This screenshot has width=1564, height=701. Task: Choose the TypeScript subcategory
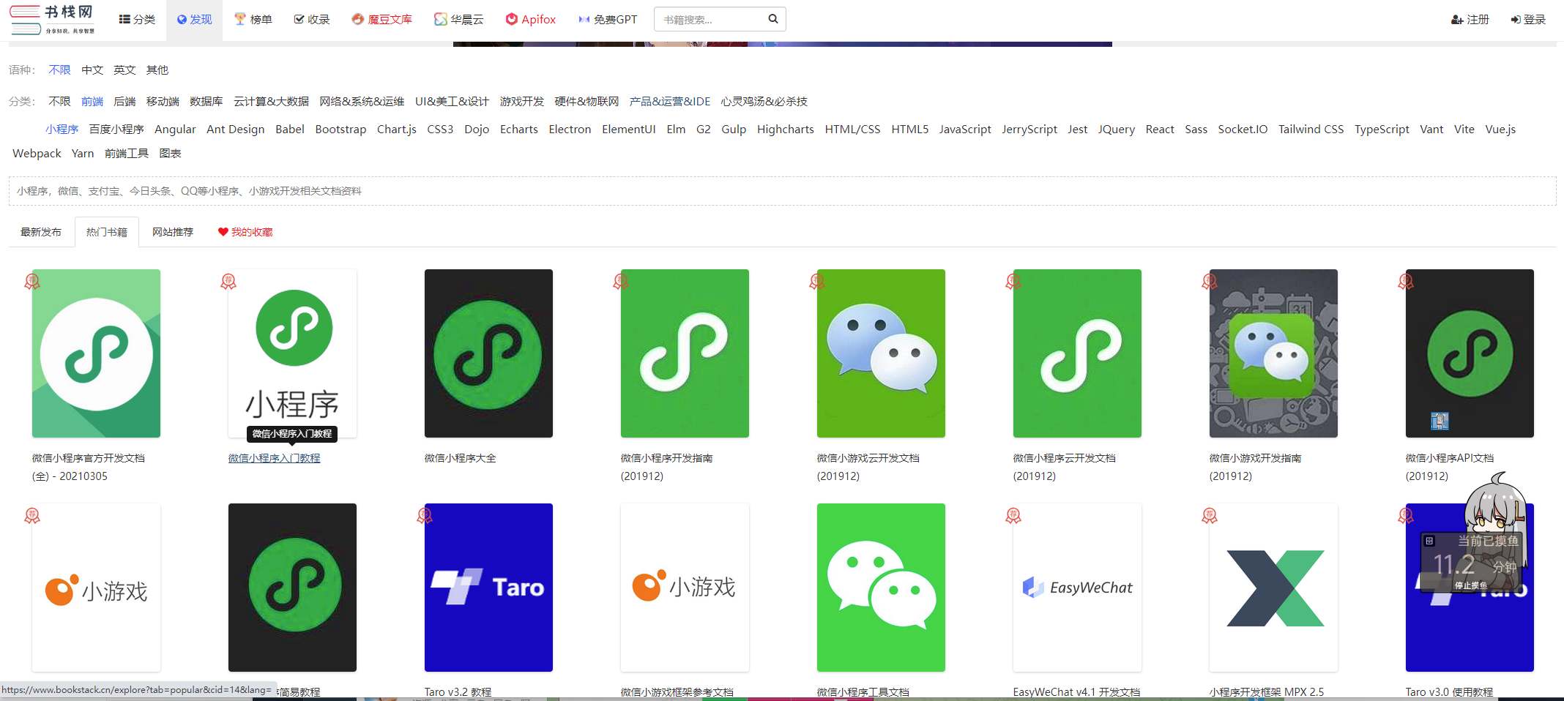1382,130
